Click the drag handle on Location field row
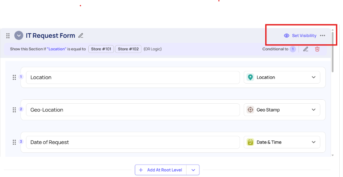 (14, 77)
